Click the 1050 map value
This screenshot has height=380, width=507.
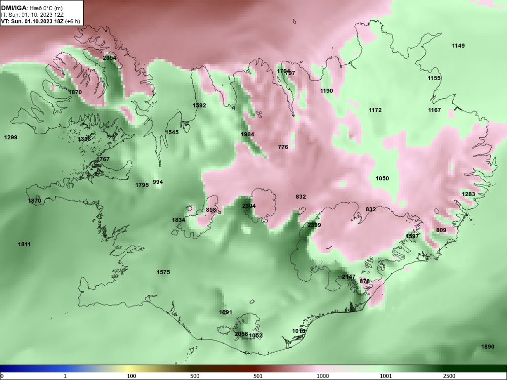click(x=382, y=179)
